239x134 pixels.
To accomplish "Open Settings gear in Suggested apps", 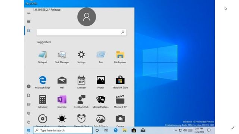I will pos(81,57).
